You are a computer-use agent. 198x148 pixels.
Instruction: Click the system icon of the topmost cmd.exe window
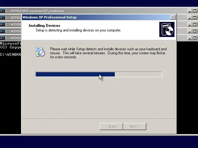pyautogui.click(x=2, y=11)
